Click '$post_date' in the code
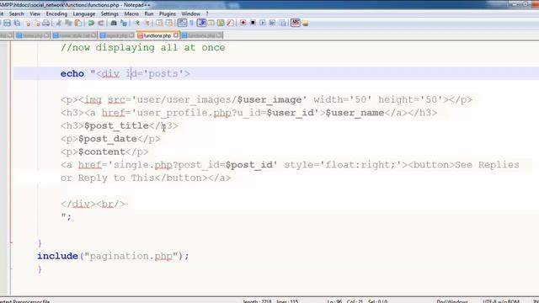 click(x=108, y=139)
